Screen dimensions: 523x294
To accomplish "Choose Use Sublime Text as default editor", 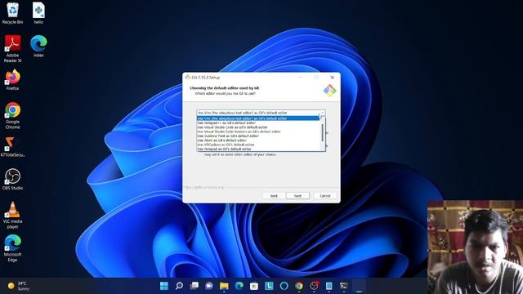I will 258,136.
